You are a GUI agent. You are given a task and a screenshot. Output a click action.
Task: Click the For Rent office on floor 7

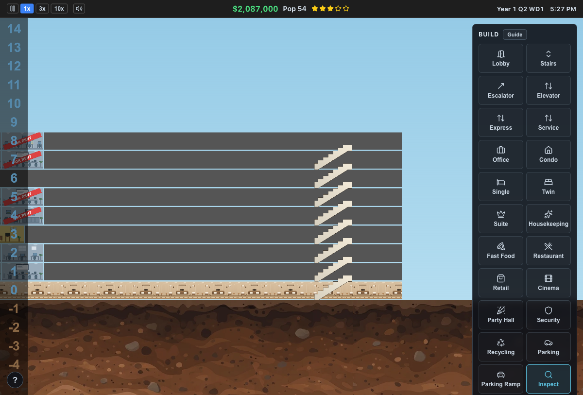coord(22,160)
